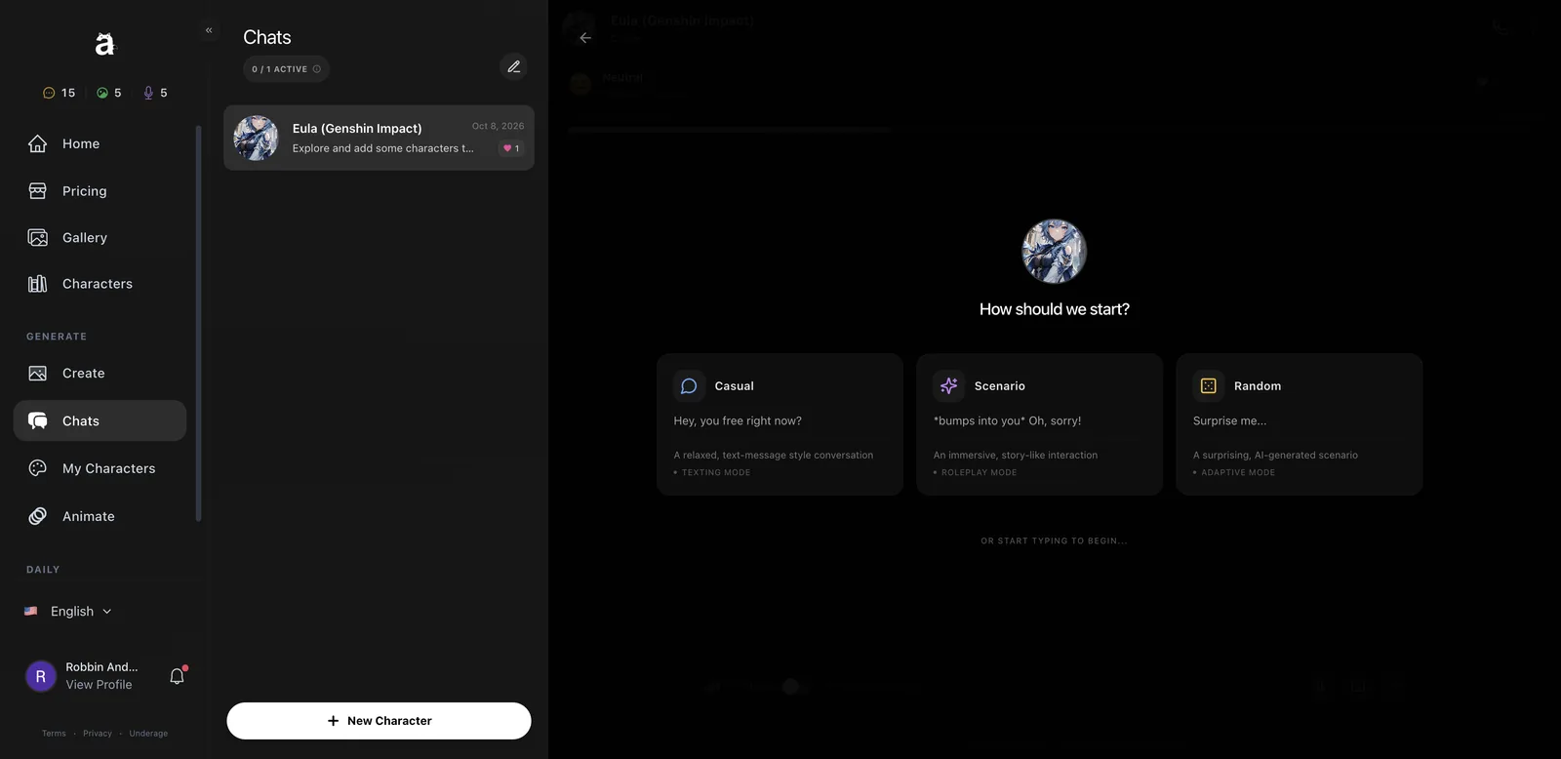Open View Profile for Robbin

(99, 685)
